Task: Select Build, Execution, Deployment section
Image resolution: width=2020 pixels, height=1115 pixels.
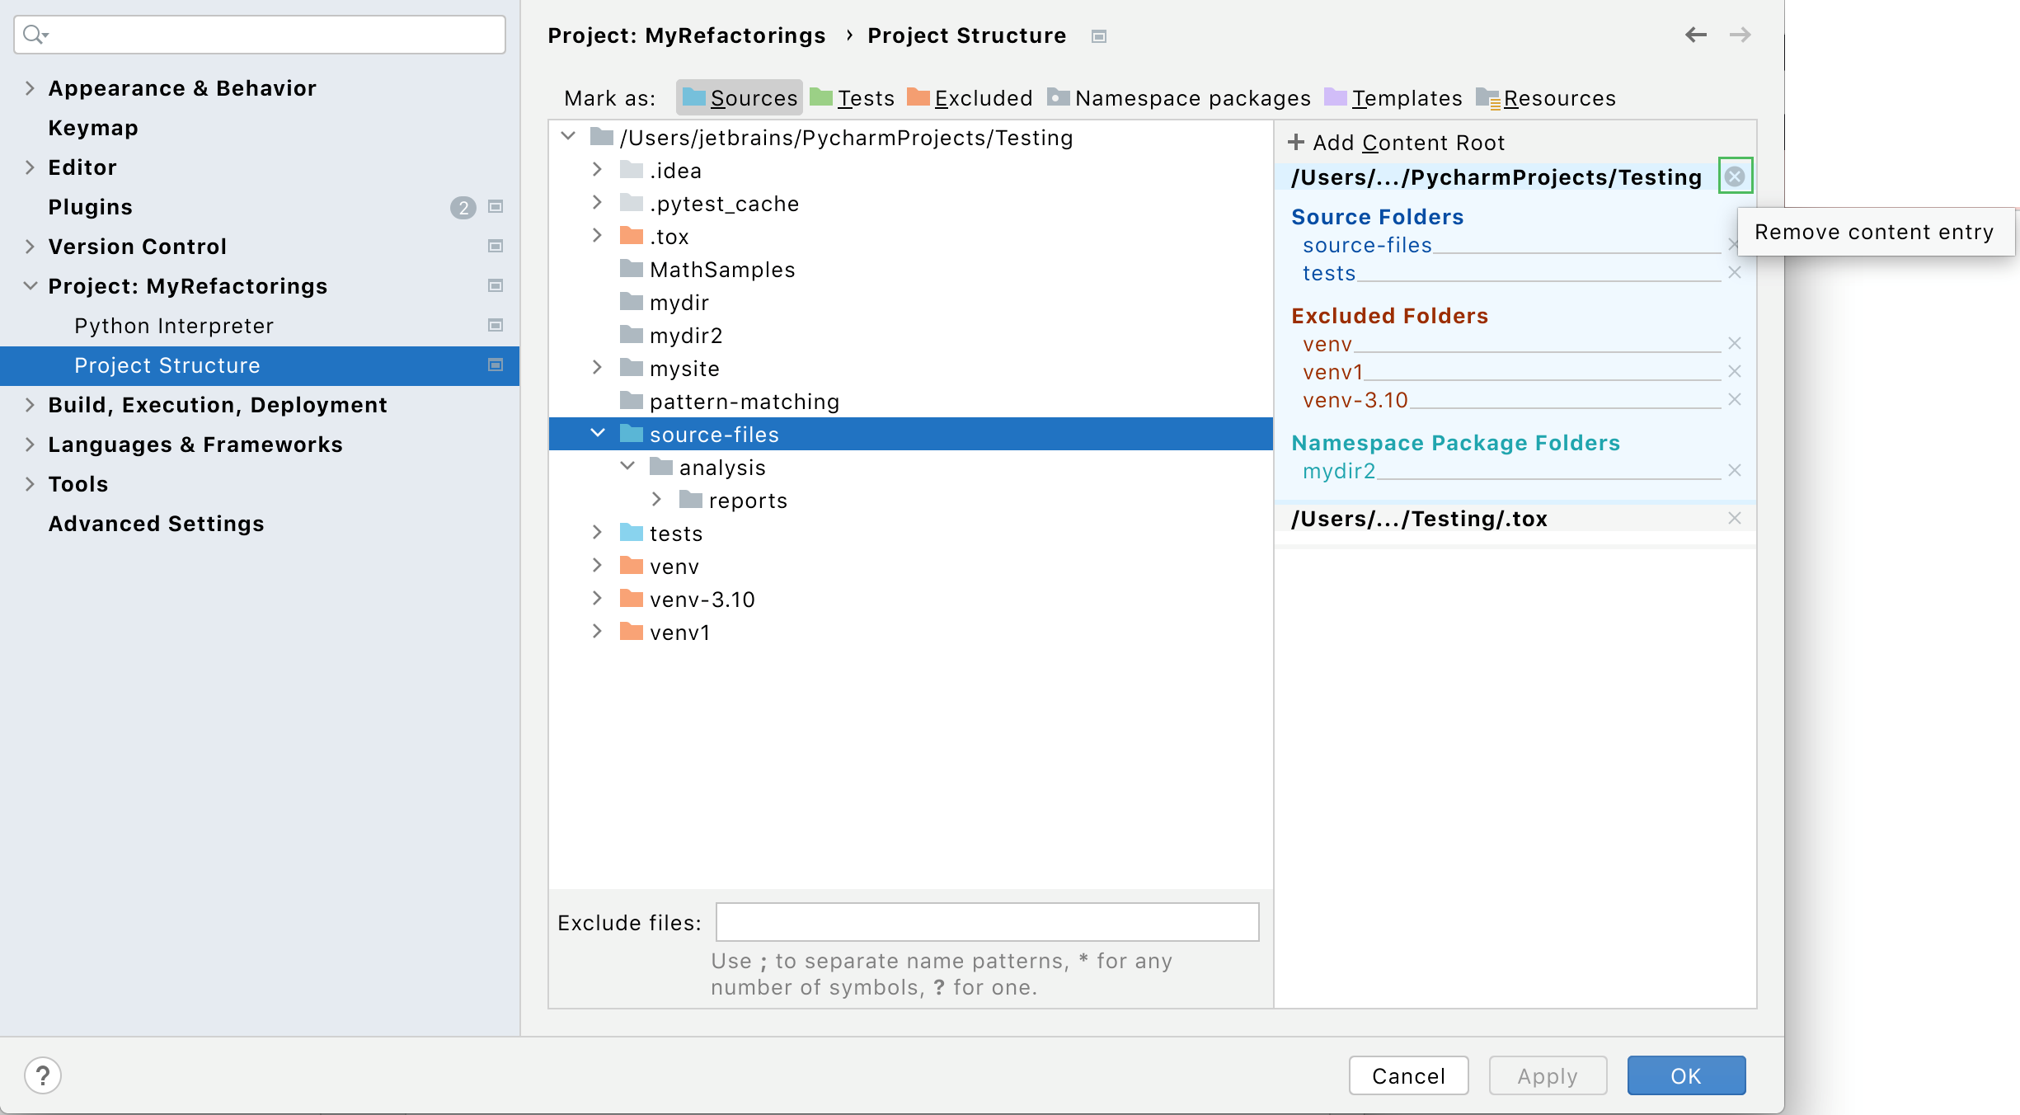Action: point(217,404)
